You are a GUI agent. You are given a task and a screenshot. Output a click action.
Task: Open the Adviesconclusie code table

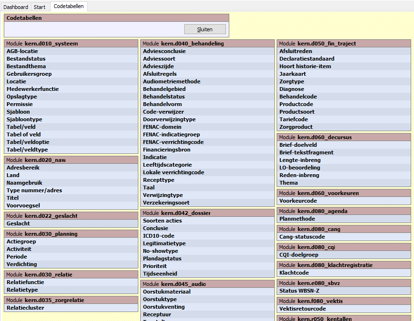(x=164, y=51)
